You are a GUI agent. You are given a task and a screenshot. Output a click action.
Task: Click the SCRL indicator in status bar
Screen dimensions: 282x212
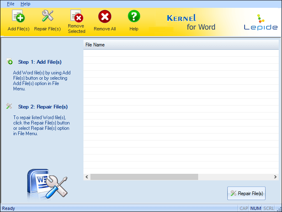click(x=268, y=208)
